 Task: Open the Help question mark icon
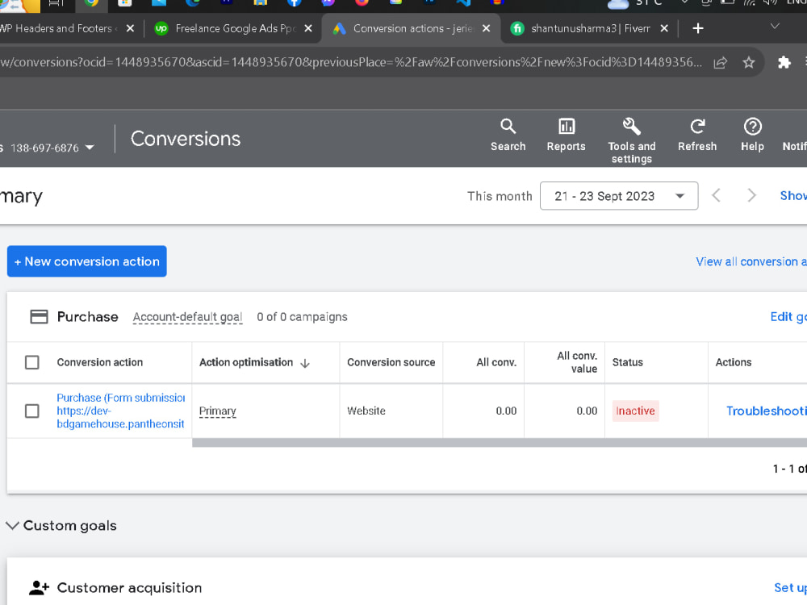pos(752,127)
